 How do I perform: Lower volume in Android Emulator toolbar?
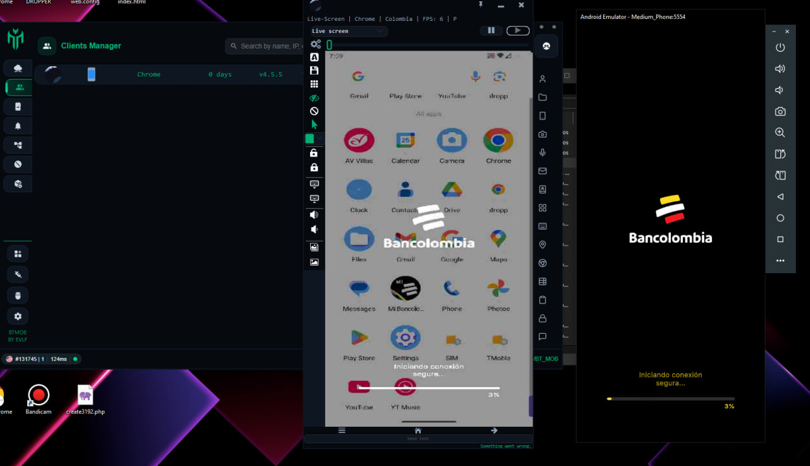tap(780, 90)
